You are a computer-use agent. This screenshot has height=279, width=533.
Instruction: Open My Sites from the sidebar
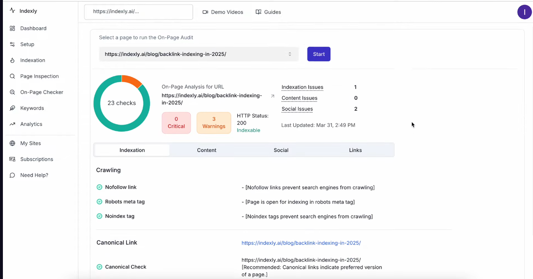(x=31, y=143)
